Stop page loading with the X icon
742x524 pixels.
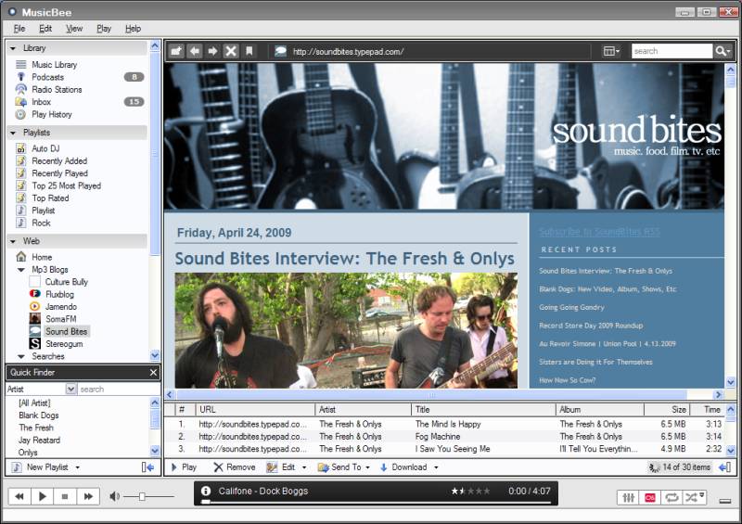(231, 51)
